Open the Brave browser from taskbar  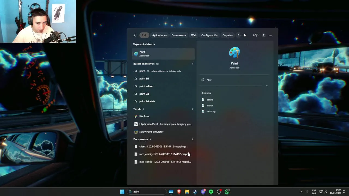pos(179,192)
